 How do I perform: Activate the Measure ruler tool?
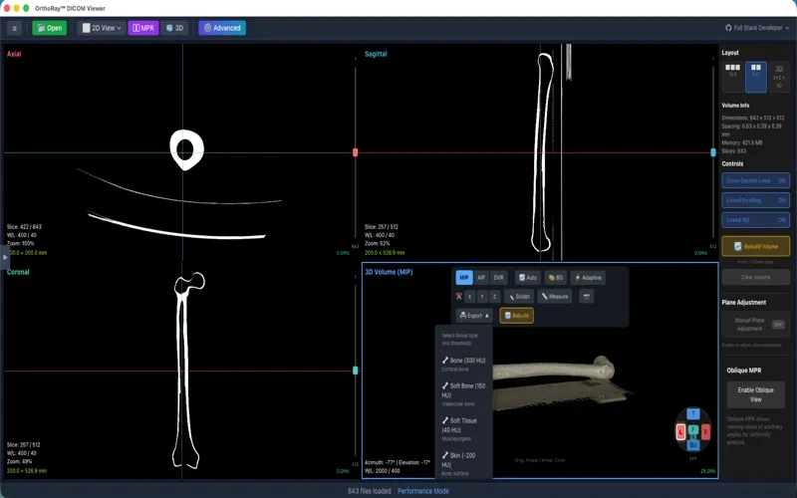(555, 296)
